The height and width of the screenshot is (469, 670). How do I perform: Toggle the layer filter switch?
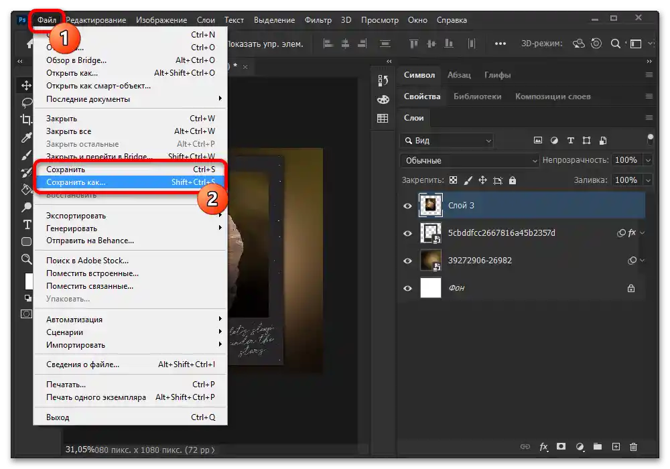[x=649, y=139]
